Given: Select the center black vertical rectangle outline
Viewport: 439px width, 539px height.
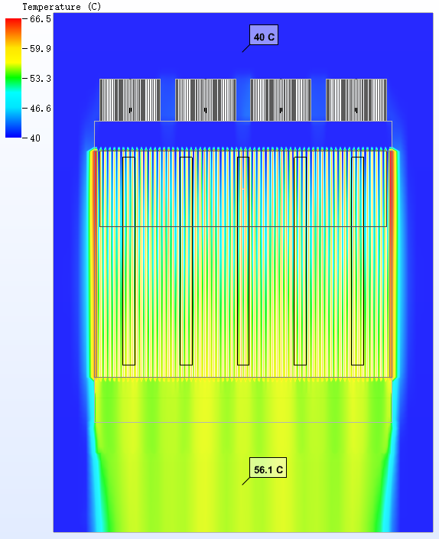Looking at the screenshot, I should tap(243, 261).
